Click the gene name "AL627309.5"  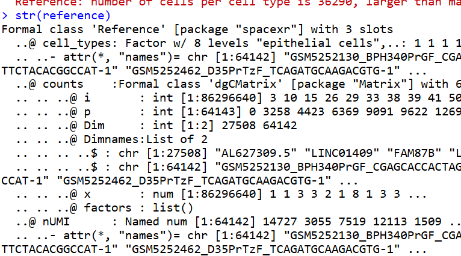(256, 153)
